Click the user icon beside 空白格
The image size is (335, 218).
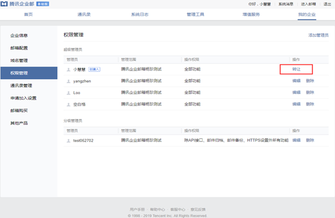pos(68,104)
